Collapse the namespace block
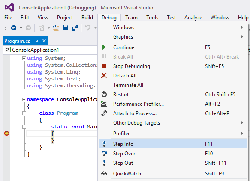Image resolution: width=250 pixels, height=181 pixels. 24,100
